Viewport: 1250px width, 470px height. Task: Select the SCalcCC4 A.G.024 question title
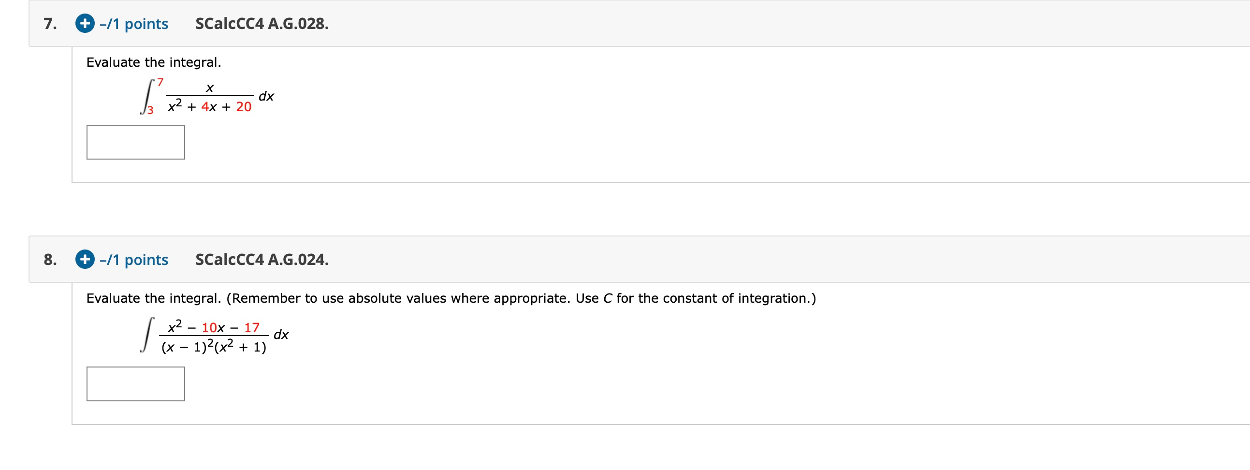tap(262, 260)
